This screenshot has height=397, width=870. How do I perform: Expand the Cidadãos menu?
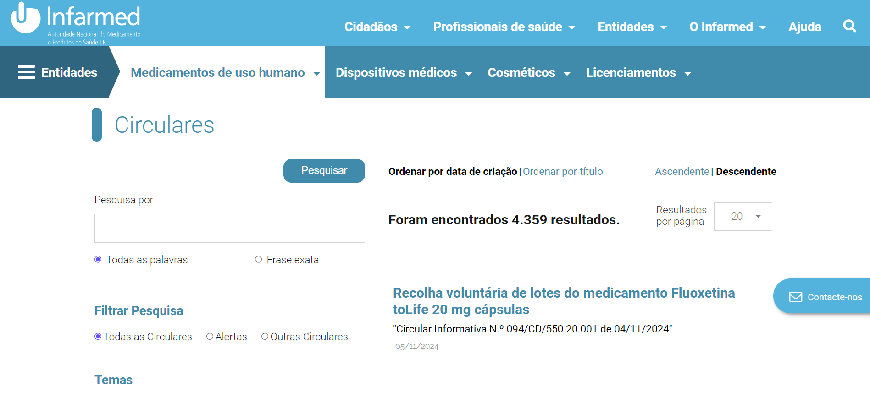coord(377,27)
